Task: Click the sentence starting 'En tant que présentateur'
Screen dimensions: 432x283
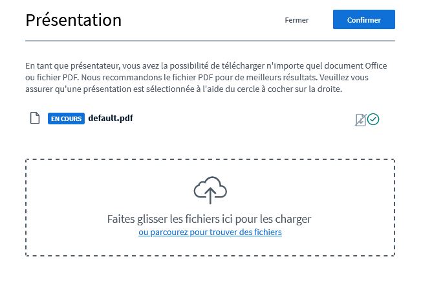Action: (129, 66)
